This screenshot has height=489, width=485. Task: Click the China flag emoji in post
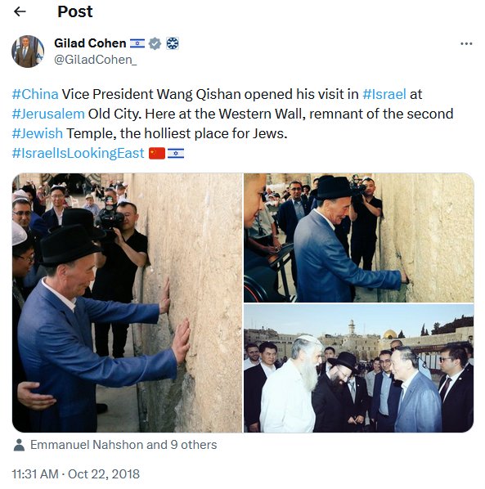click(157, 153)
